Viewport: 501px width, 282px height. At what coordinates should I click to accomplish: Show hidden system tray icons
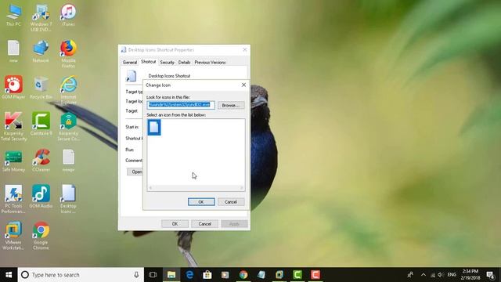click(424, 275)
